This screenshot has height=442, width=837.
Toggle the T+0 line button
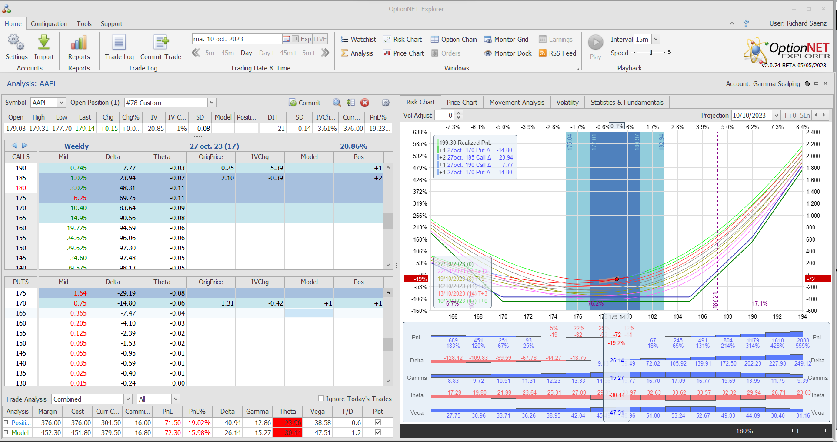coord(790,116)
